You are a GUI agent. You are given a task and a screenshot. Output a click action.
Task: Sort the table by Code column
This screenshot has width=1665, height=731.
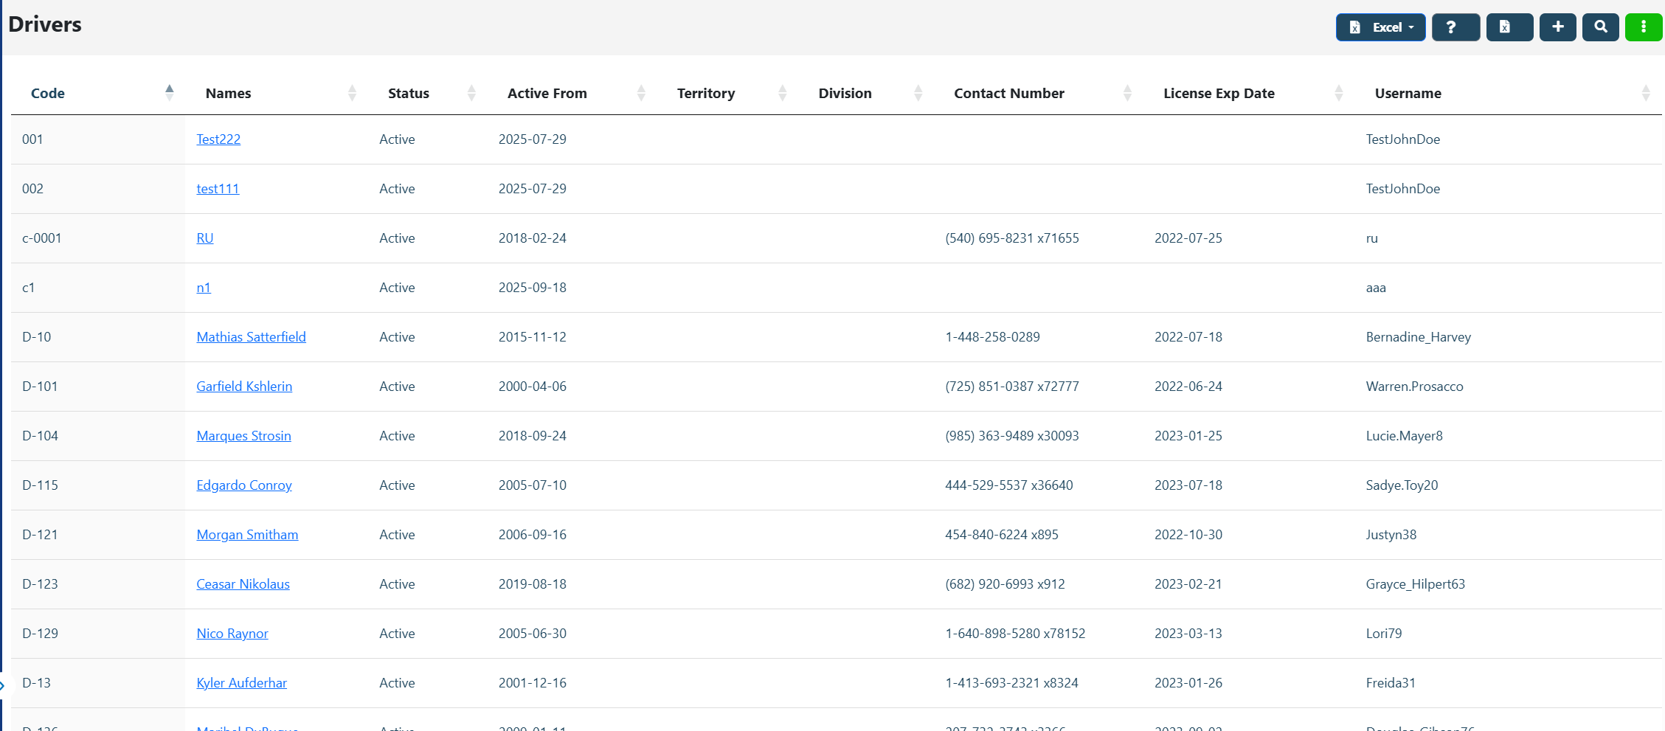click(48, 94)
